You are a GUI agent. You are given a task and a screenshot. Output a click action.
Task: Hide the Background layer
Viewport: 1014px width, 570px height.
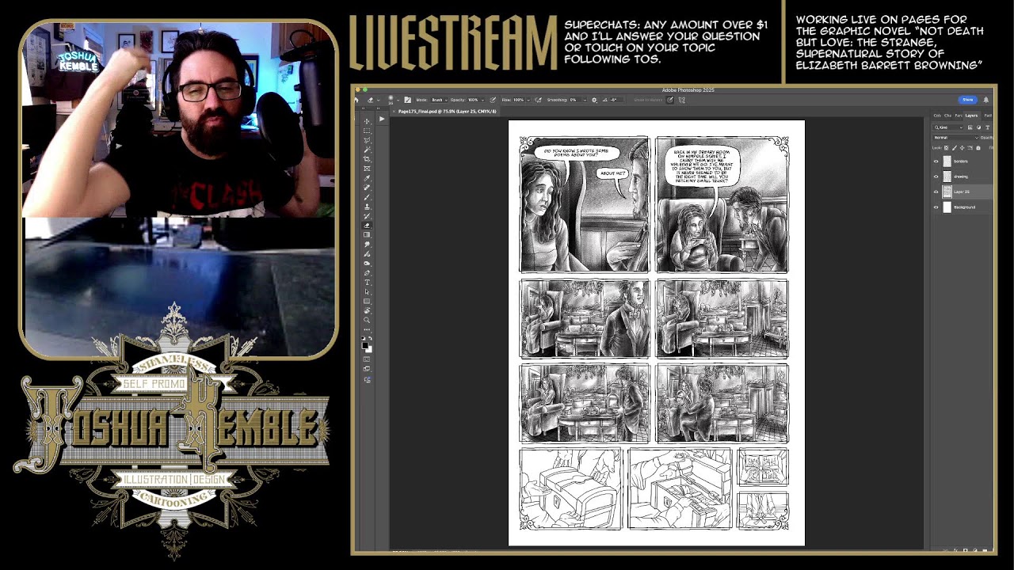pyautogui.click(x=936, y=207)
